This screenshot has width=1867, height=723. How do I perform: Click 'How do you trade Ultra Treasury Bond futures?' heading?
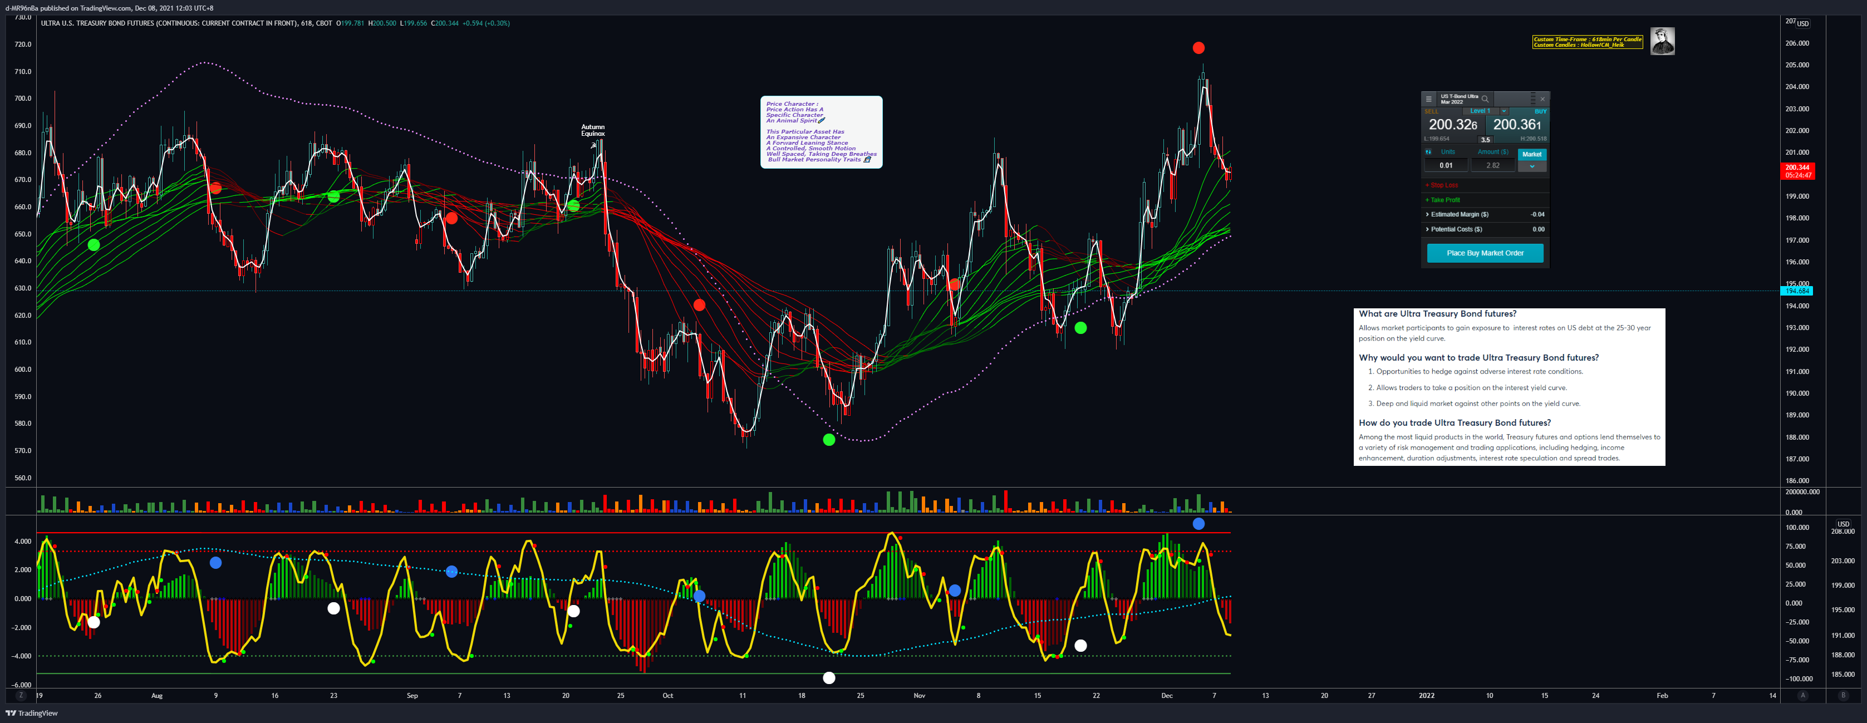tap(1455, 423)
